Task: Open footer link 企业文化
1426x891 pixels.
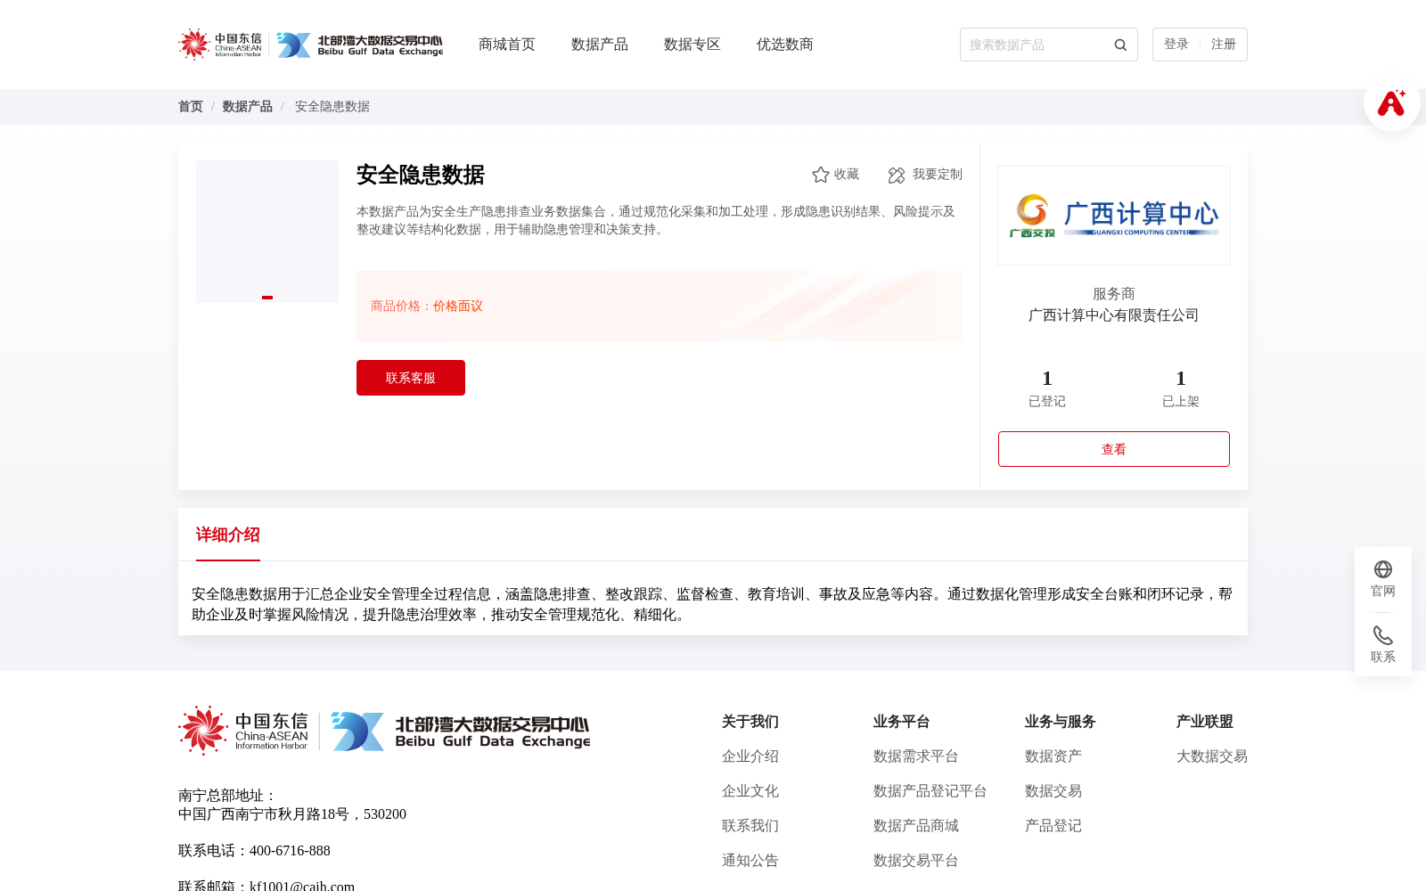Action: tap(750, 791)
